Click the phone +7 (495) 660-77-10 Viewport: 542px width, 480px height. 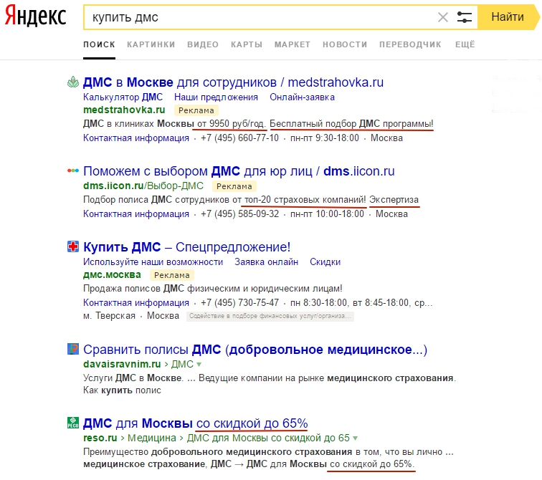click(240, 138)
